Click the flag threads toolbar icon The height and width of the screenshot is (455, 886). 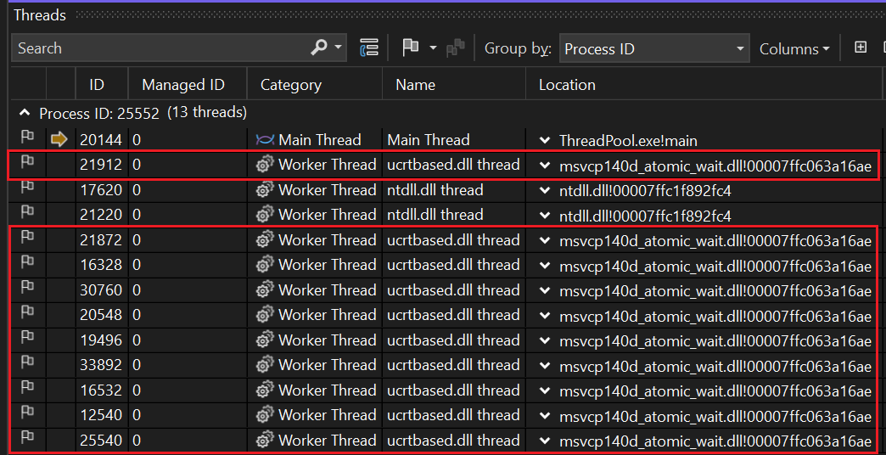(x=411, y=48)
